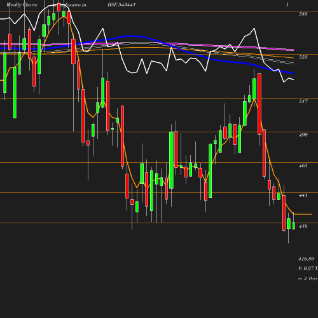Screen dimensions: 318x318
Task: Select the 416 price level label
Action: 303,226
